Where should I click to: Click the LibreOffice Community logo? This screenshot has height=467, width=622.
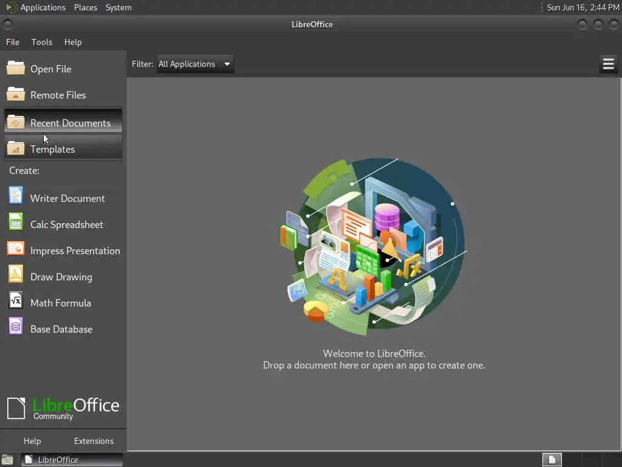click(63, 408)
